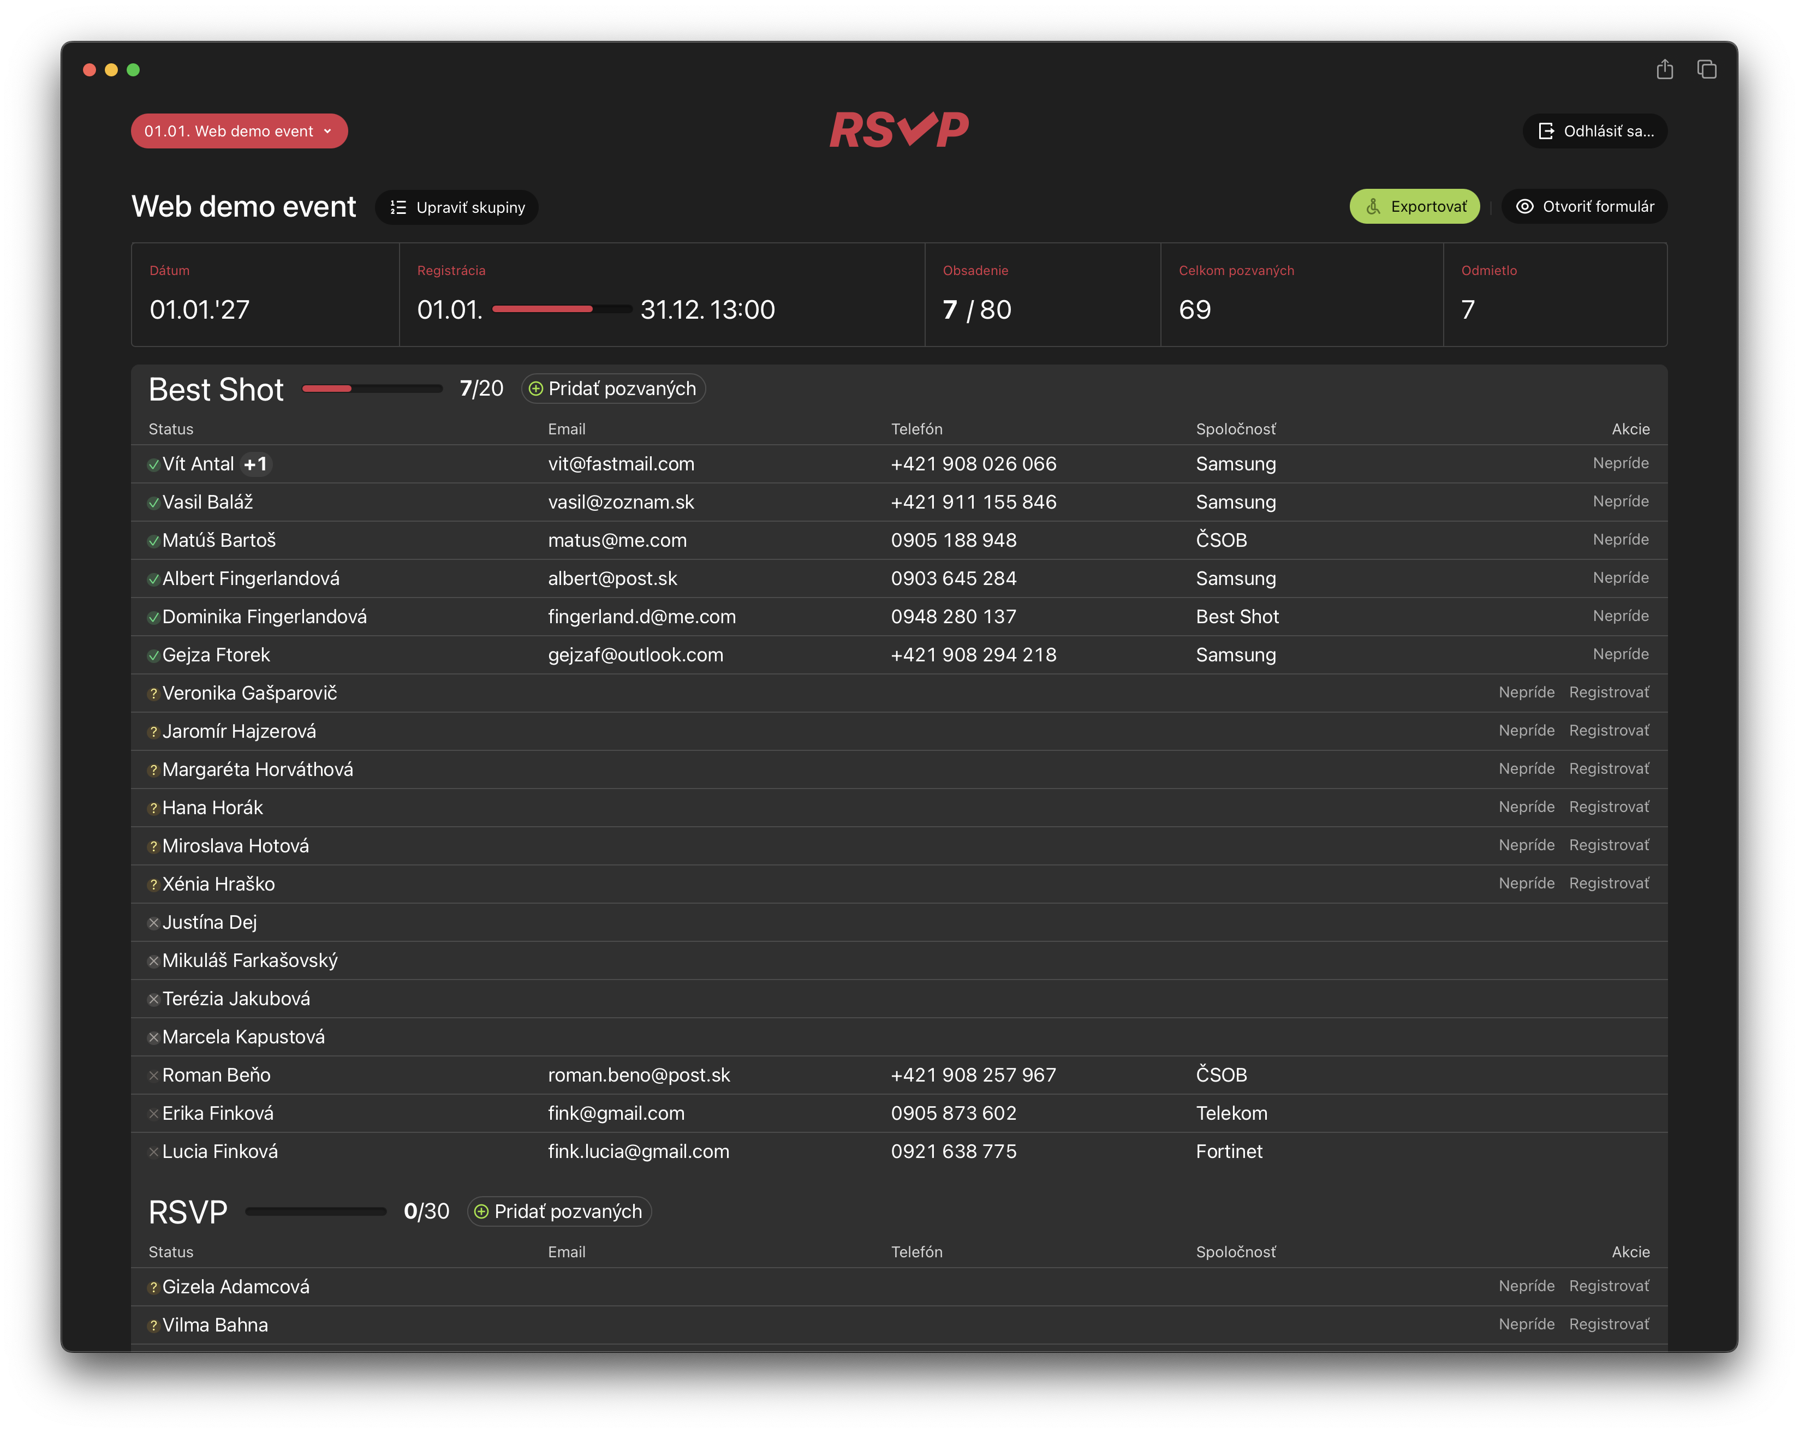The image size is (1799, 1433).
Task: Click the name Lucia Finková
Action: click(219, 1151)
